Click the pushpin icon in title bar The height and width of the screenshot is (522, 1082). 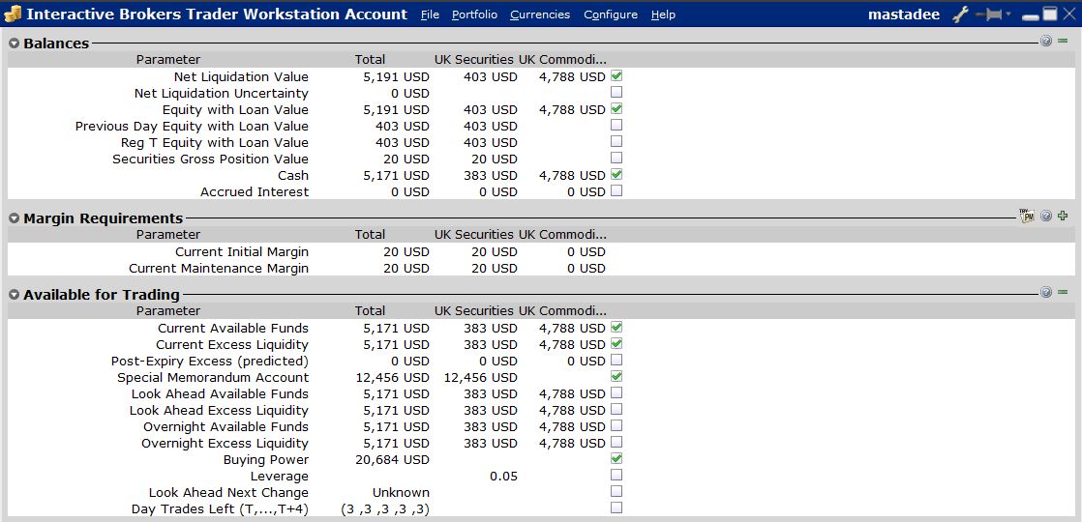point(989,14)
